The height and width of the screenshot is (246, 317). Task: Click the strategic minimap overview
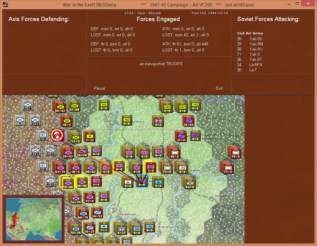click(34, 219)
